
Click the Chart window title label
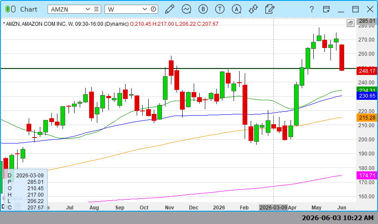[x=28, y=9]
